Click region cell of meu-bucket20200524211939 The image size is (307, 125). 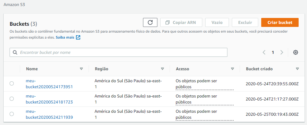tap(128, 114)
